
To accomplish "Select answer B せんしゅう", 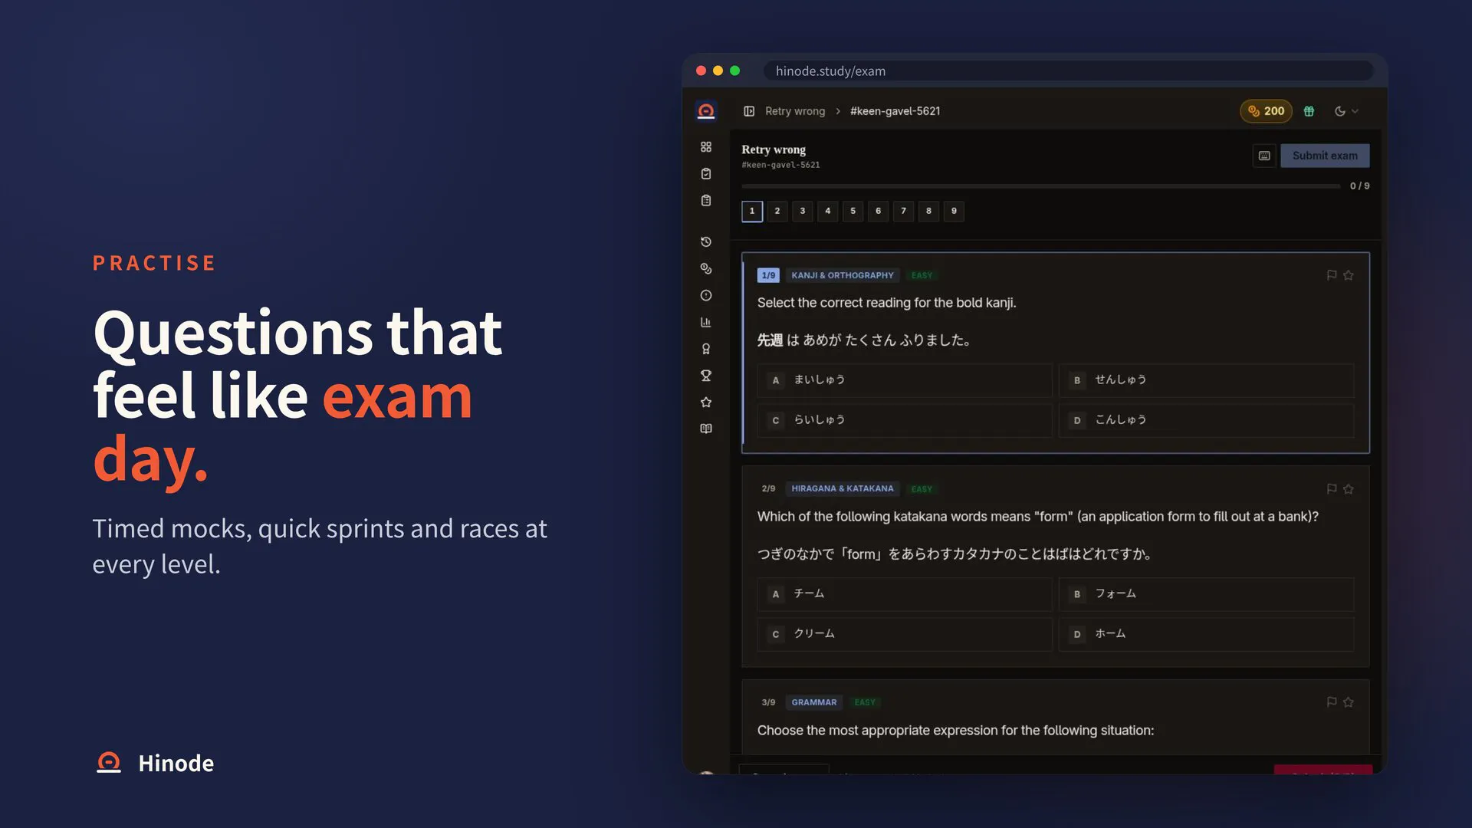I will pyautogui.click(x=1206, y=380).
